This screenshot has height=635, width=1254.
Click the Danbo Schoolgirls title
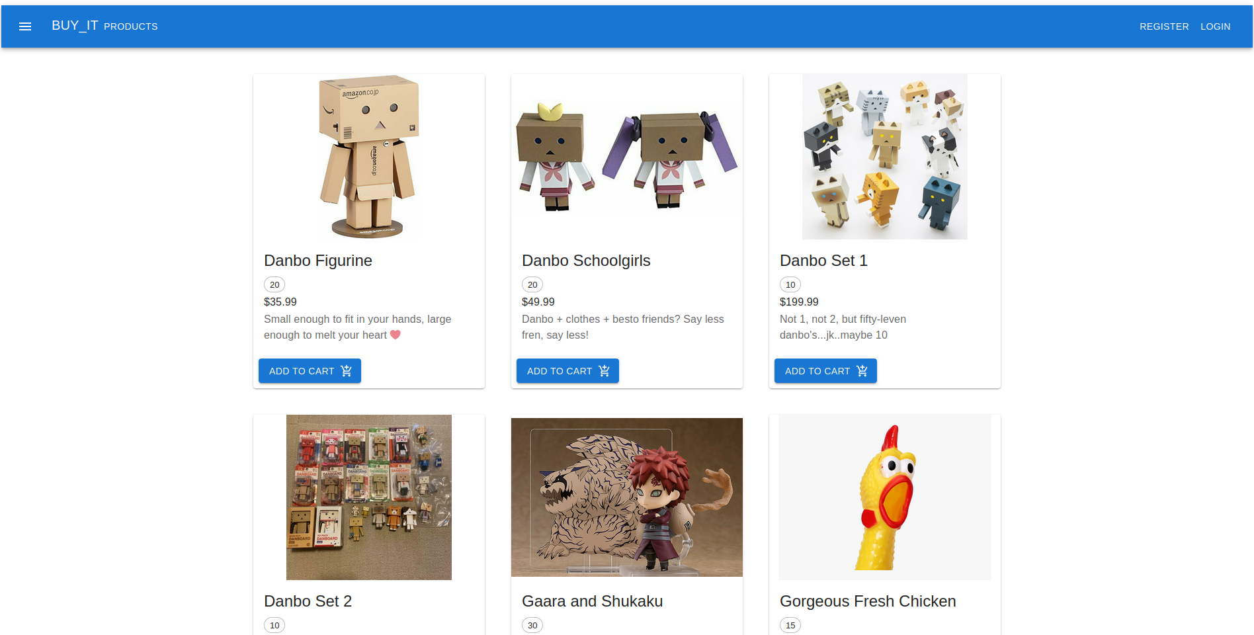586,261
